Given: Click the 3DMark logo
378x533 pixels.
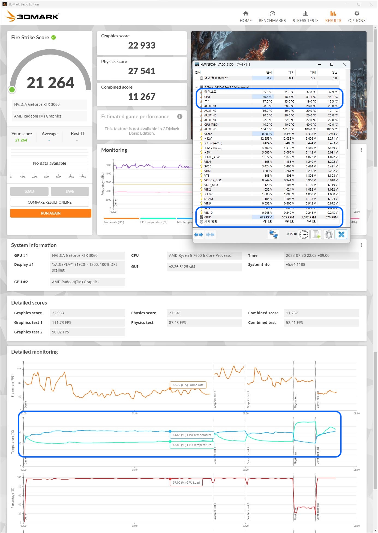Looking at the screenshot, I should point(32,16).
